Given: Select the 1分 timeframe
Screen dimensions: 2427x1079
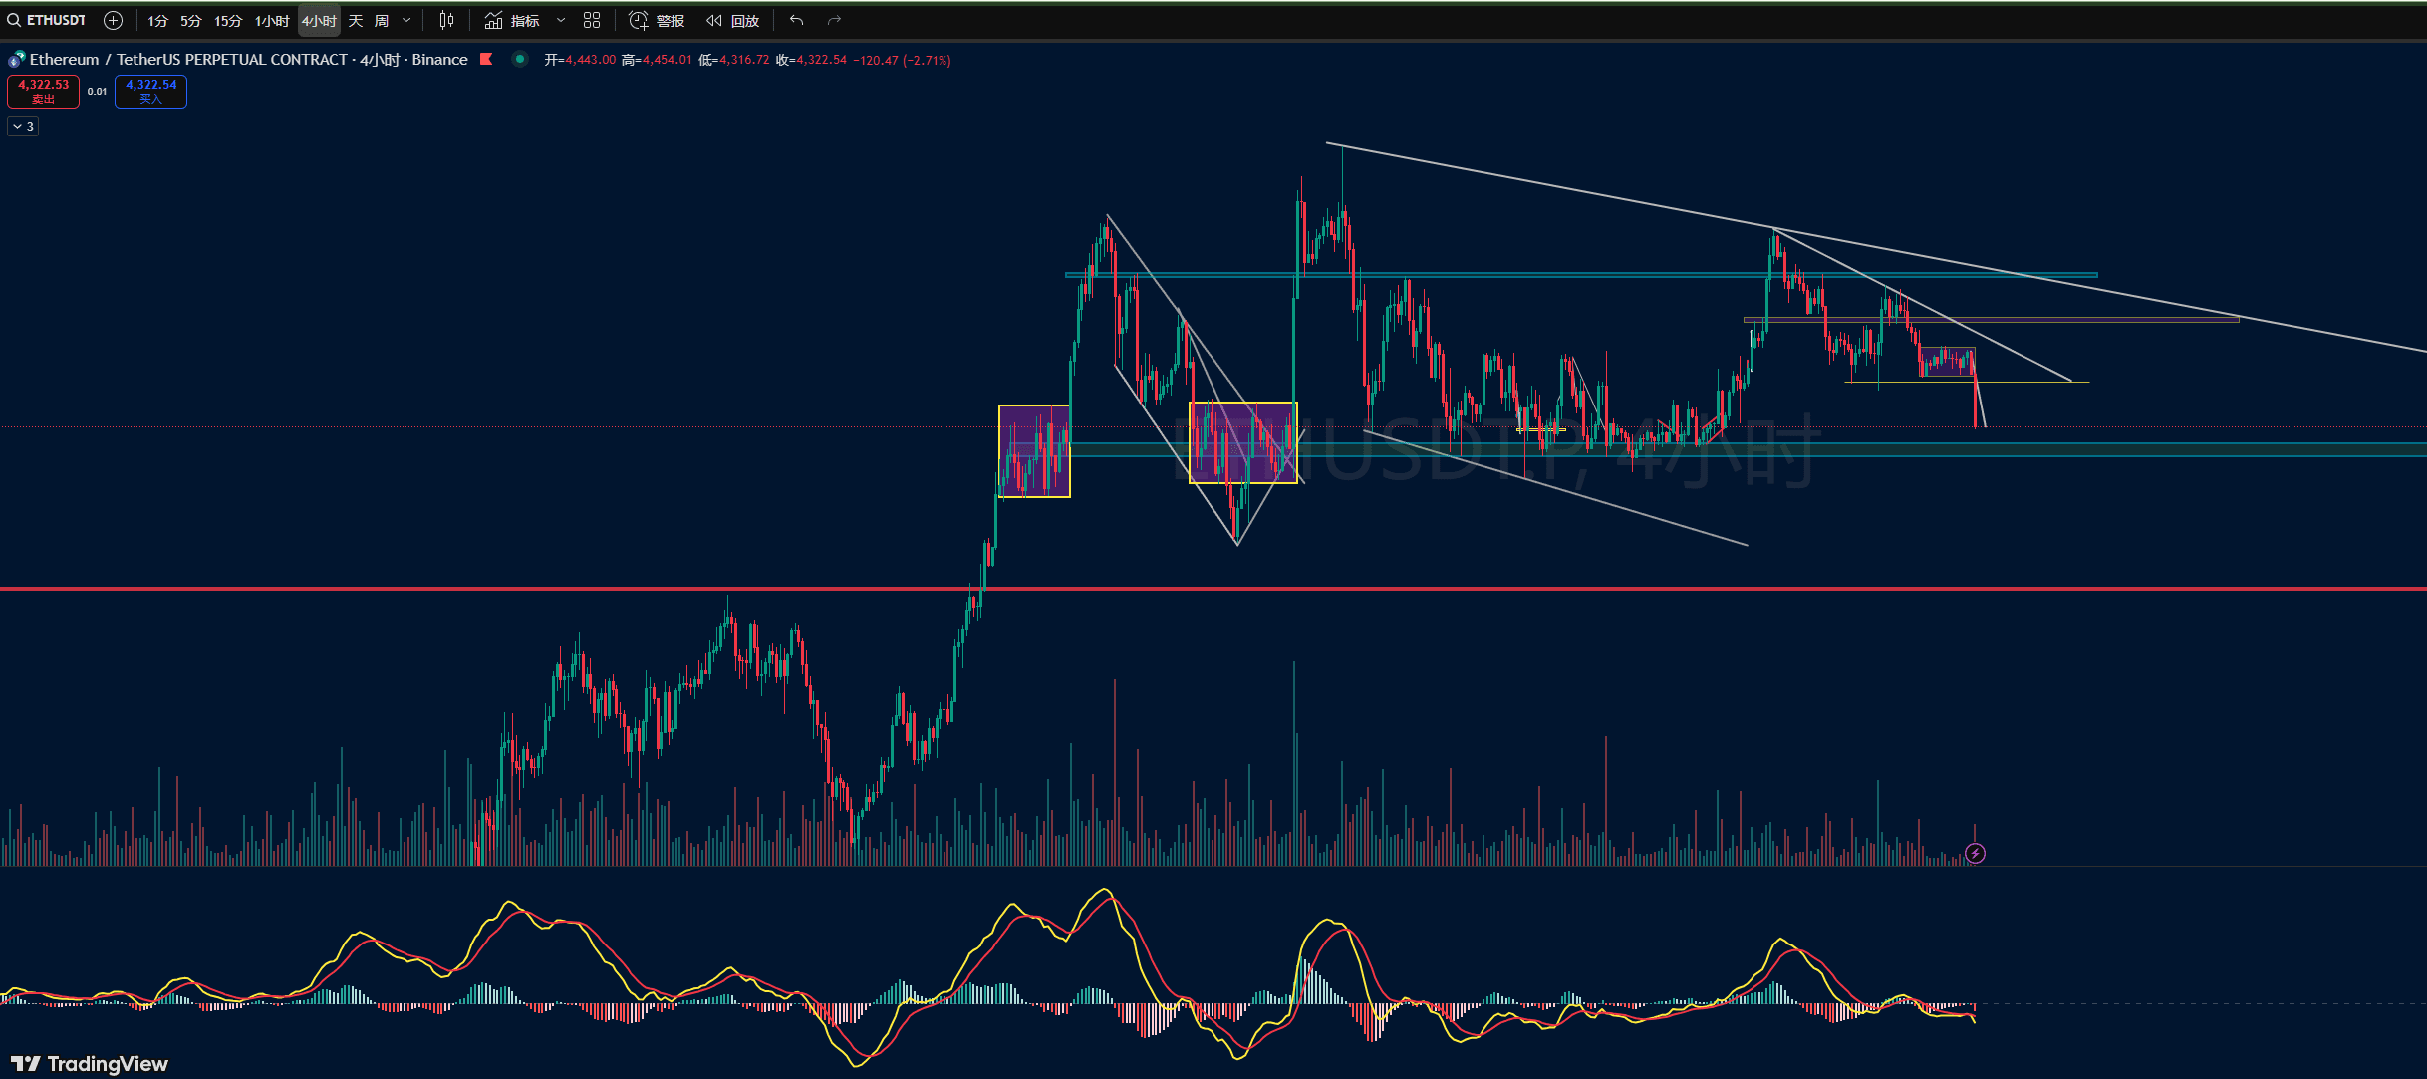Looking at the screenshot, I should (157, 20).
